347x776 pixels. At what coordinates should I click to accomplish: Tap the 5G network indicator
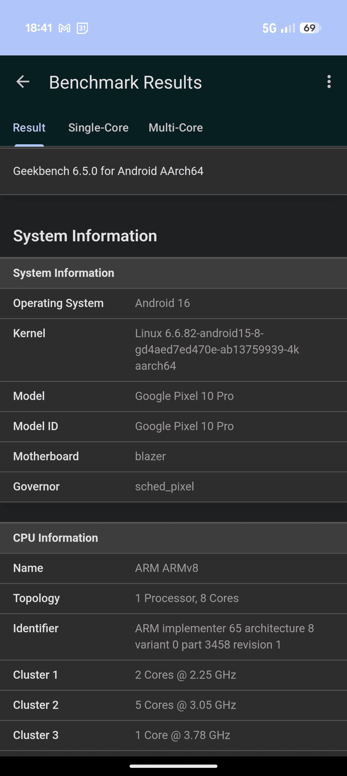[x=269, y=28]
